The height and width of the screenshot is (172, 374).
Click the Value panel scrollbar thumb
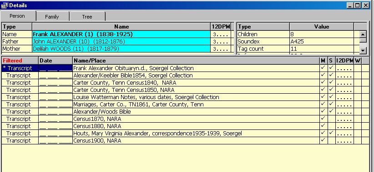[x=363, y=40]
